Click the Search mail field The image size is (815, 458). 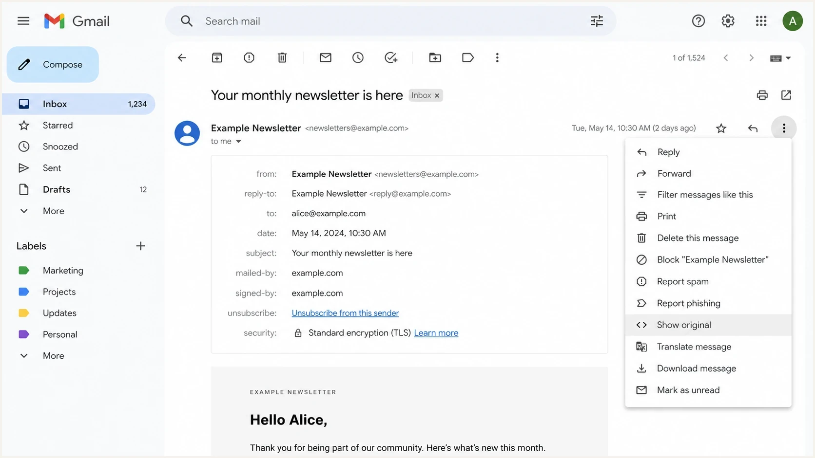390,21
